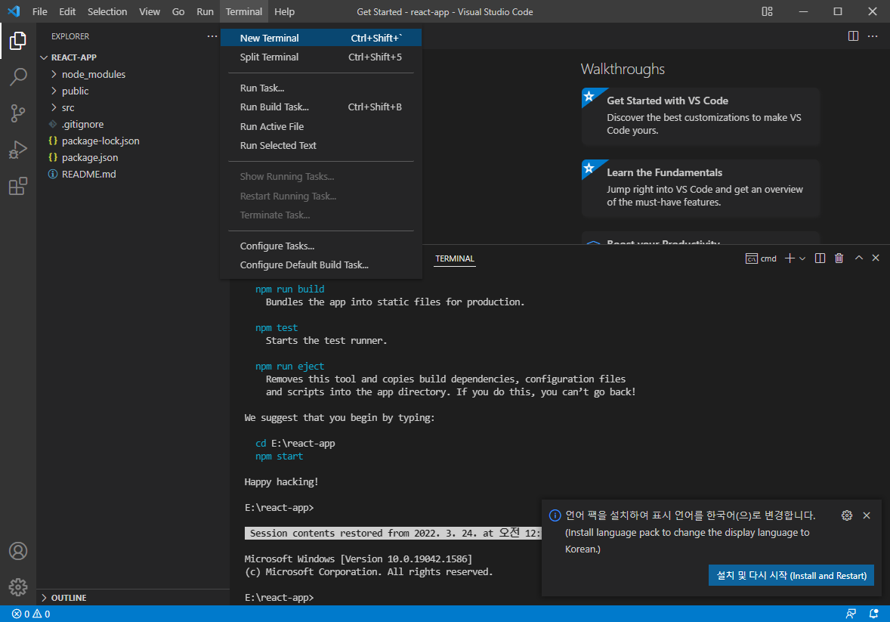Open the Search view icon

tap(17, 76)
